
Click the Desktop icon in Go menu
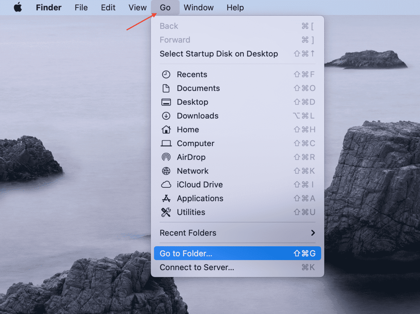[x=166, y=102]
